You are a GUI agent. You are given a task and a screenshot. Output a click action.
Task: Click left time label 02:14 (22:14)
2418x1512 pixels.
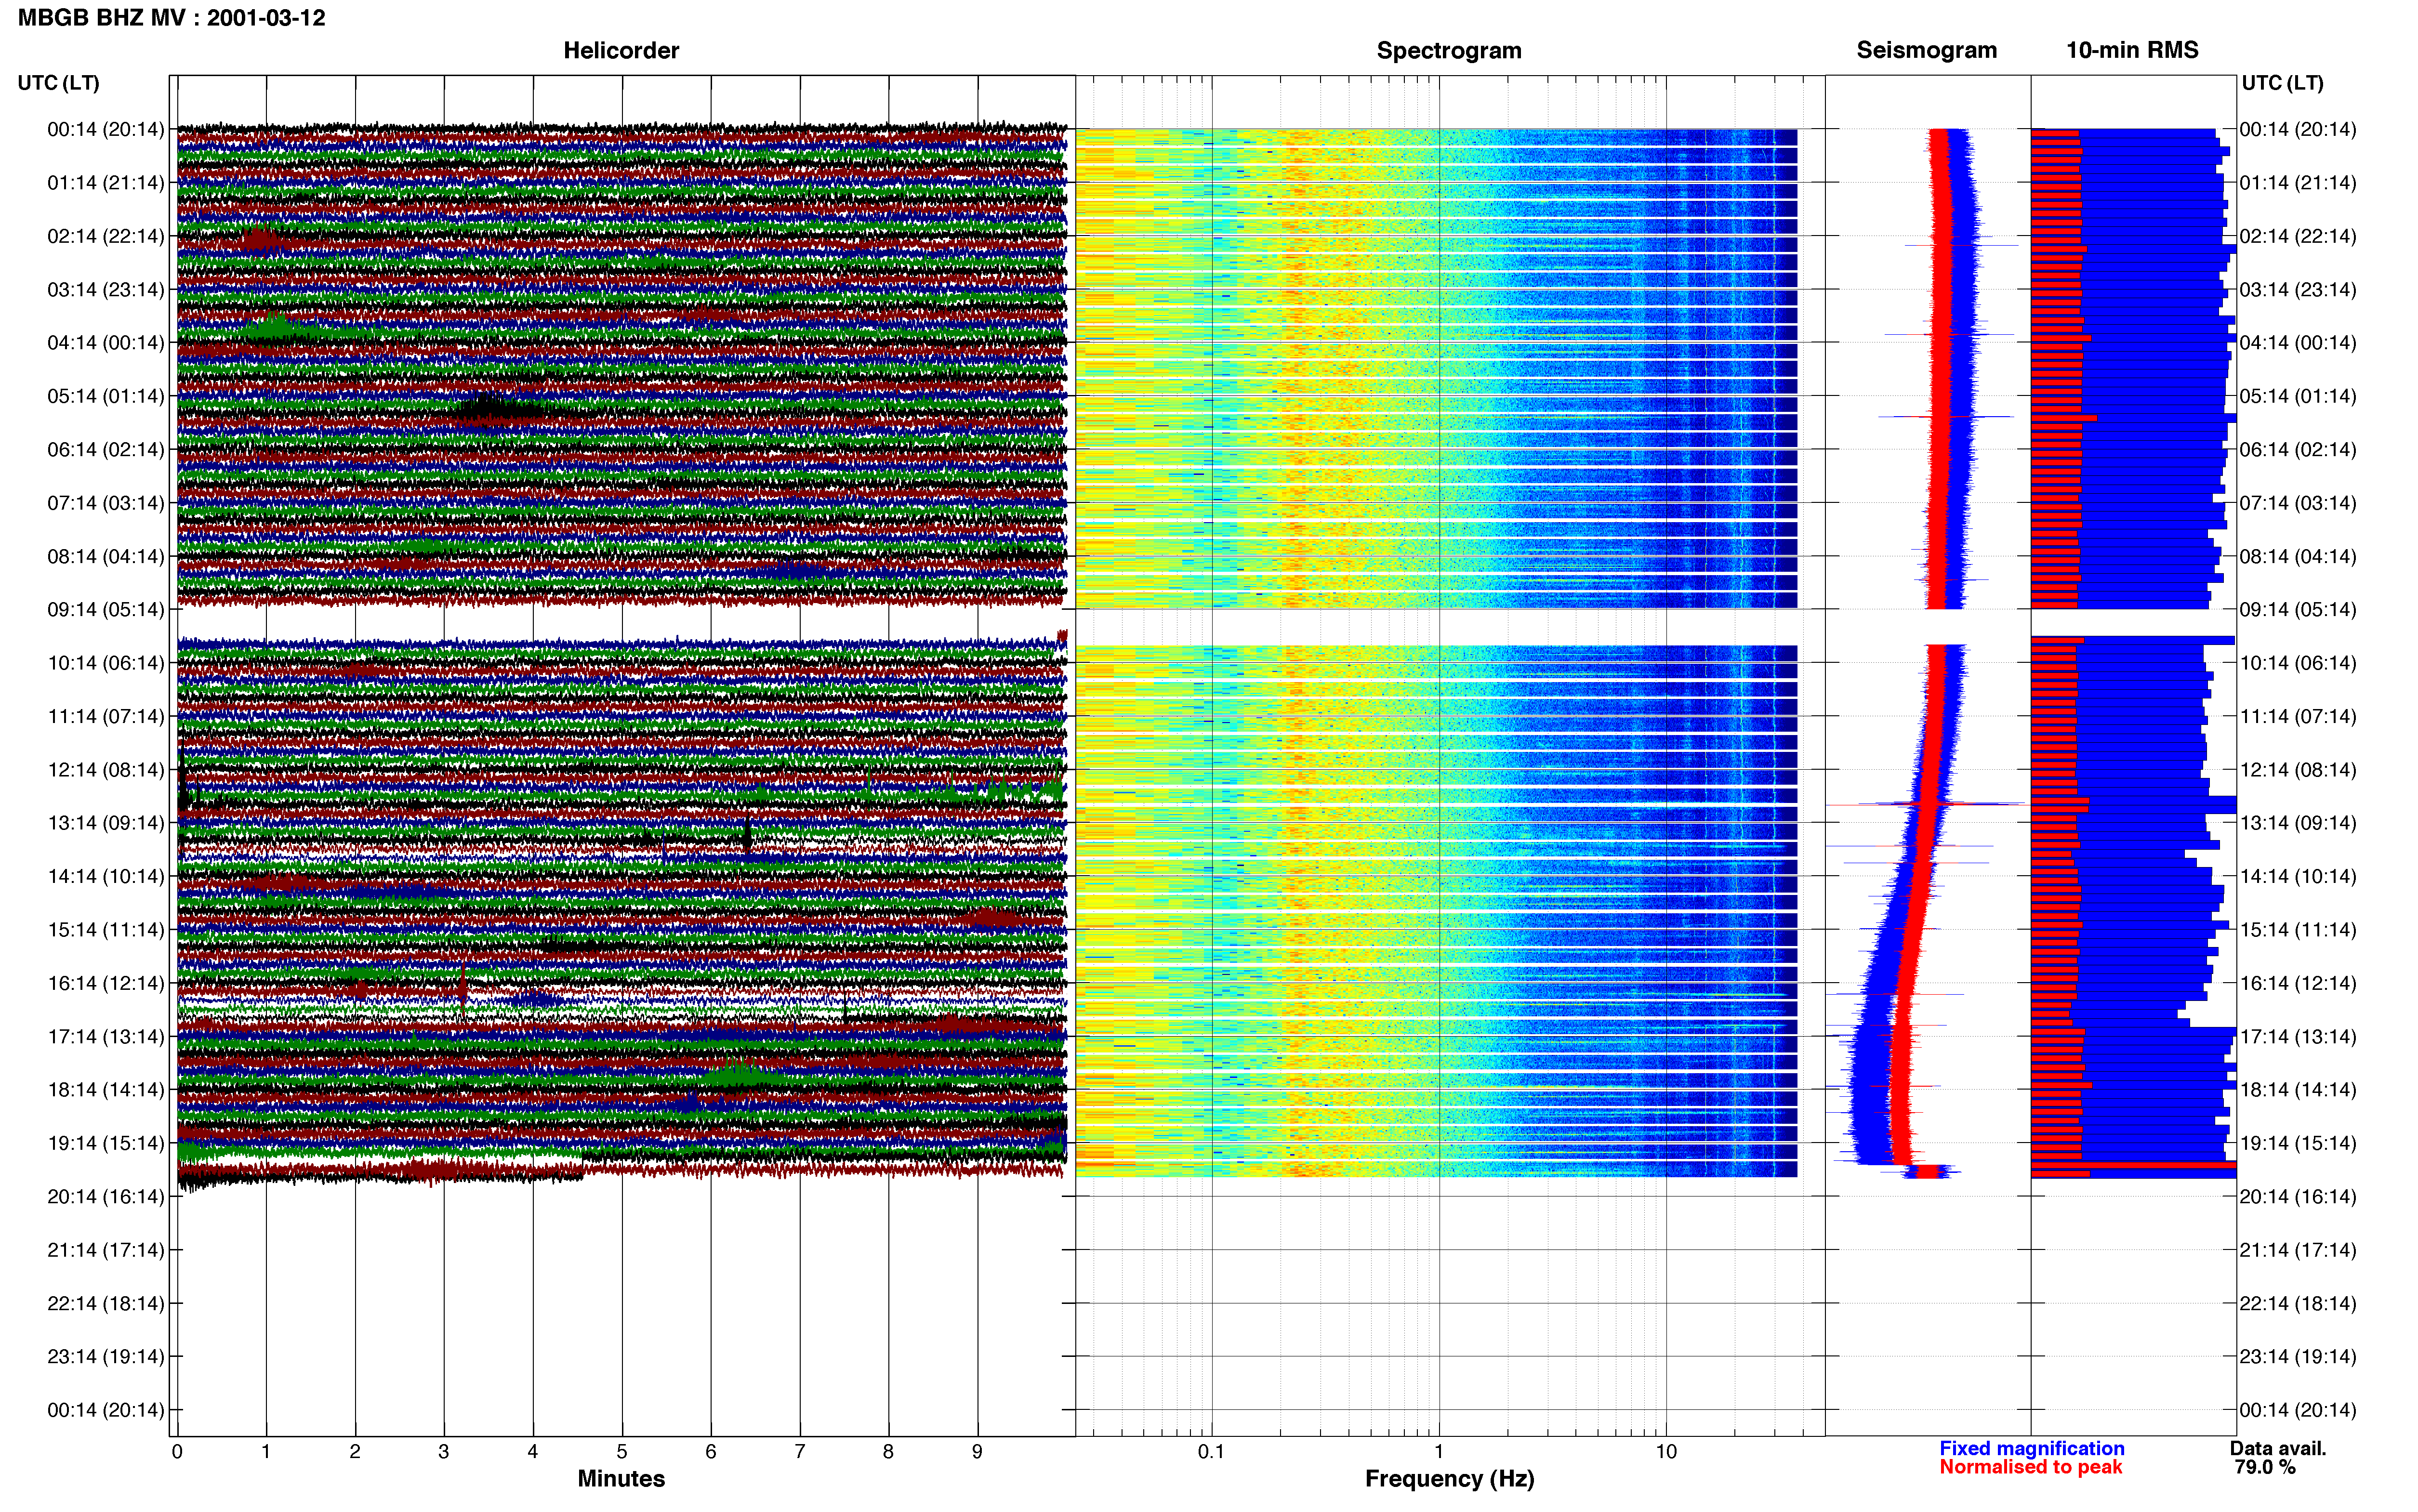tap(106, 236)
